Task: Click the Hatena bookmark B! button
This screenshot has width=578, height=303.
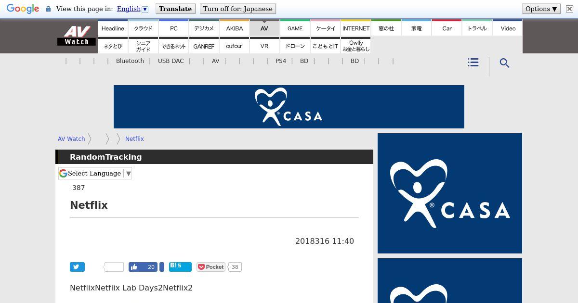Action: (180, 266)
